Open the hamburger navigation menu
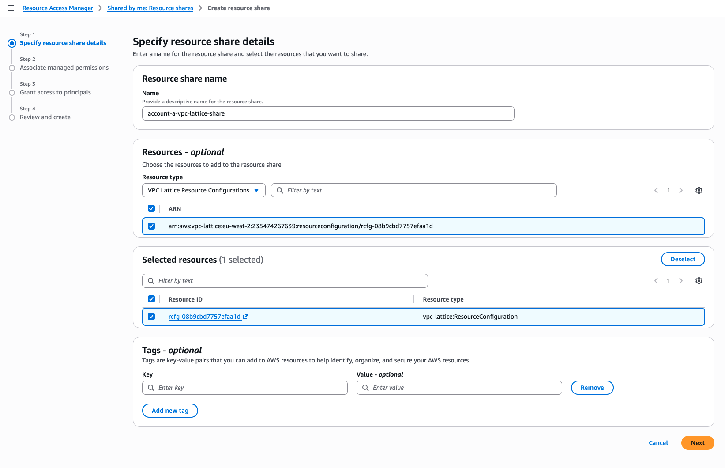The height and width of the screenshot is (468, 725). (x=11, y=8)
